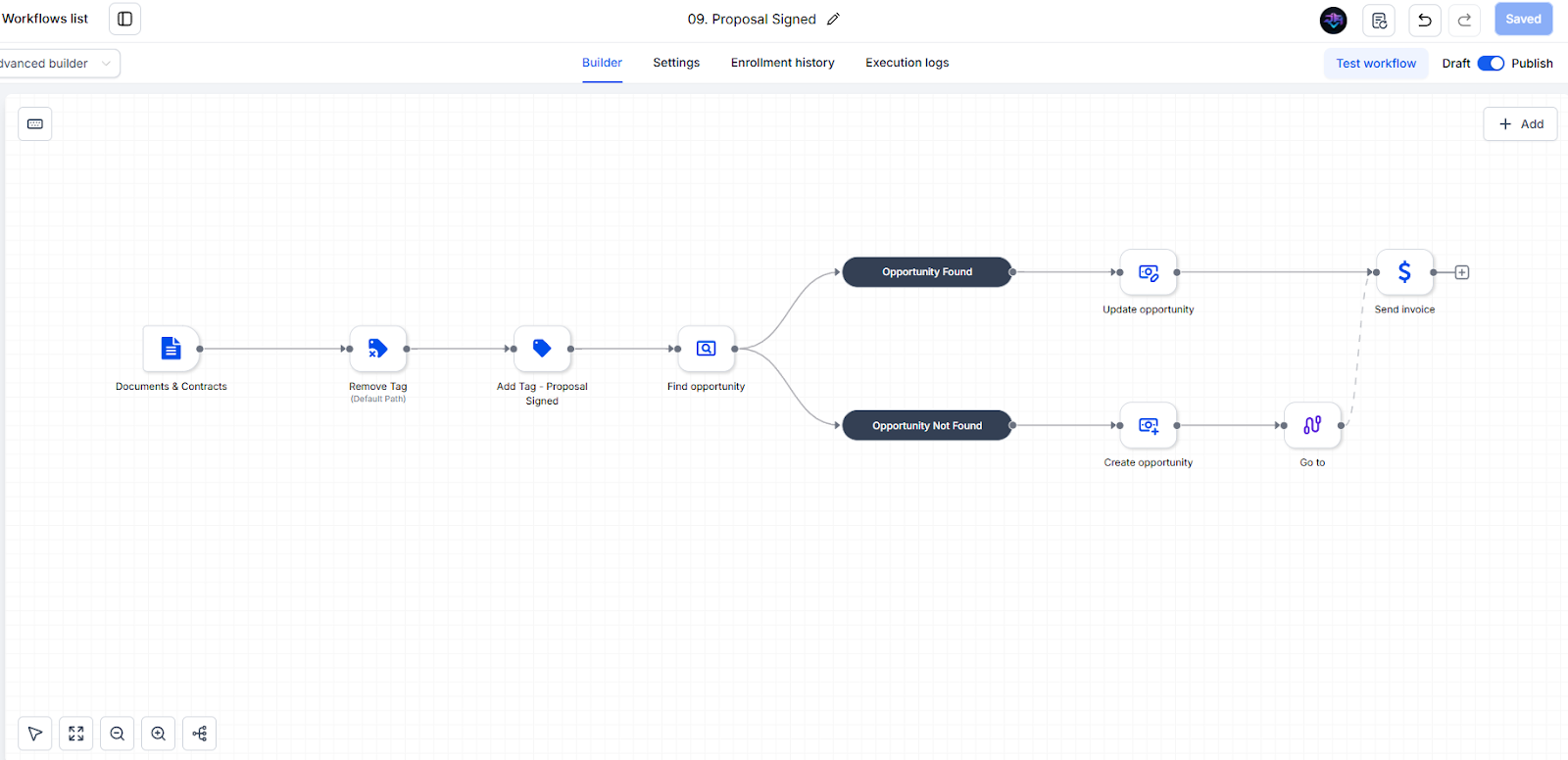Open the workflow notes icon

click(1379, 20)
